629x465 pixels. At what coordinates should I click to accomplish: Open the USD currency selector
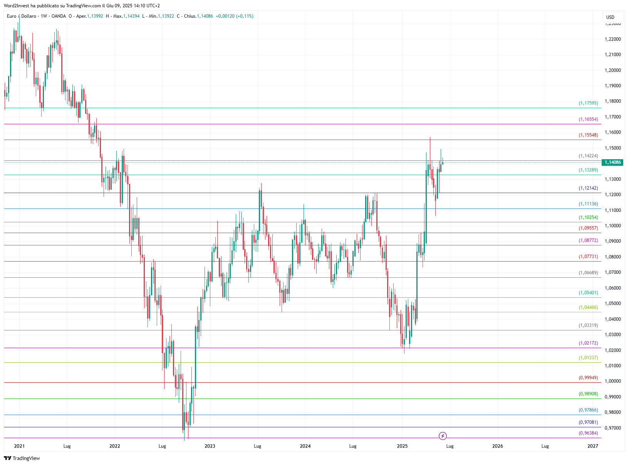(x=612, y=17)
